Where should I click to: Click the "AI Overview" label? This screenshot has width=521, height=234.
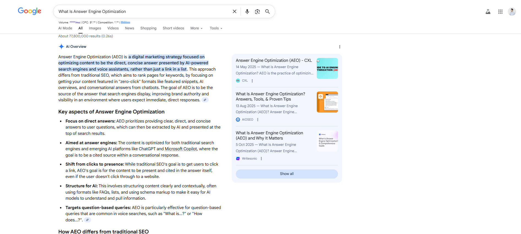(76, 47)
